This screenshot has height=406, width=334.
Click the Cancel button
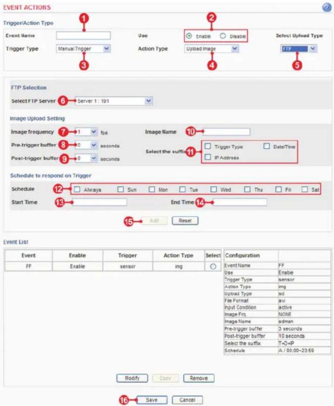(187, 400)
